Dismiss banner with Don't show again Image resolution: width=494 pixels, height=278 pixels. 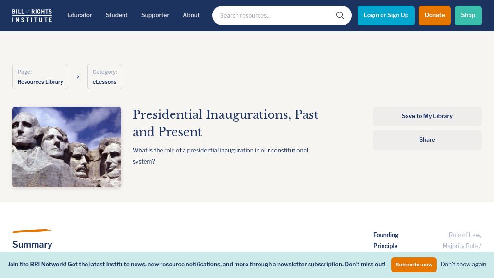[x=463, y=265]
